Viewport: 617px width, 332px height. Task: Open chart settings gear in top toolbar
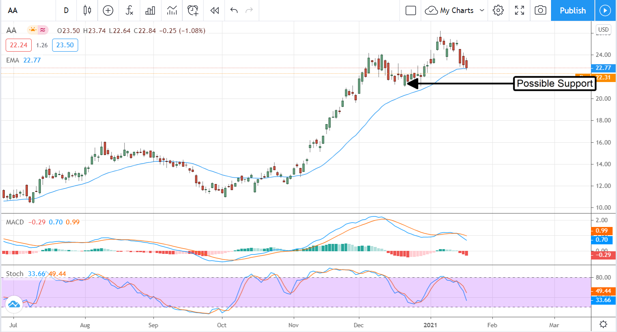pos(498,10)
